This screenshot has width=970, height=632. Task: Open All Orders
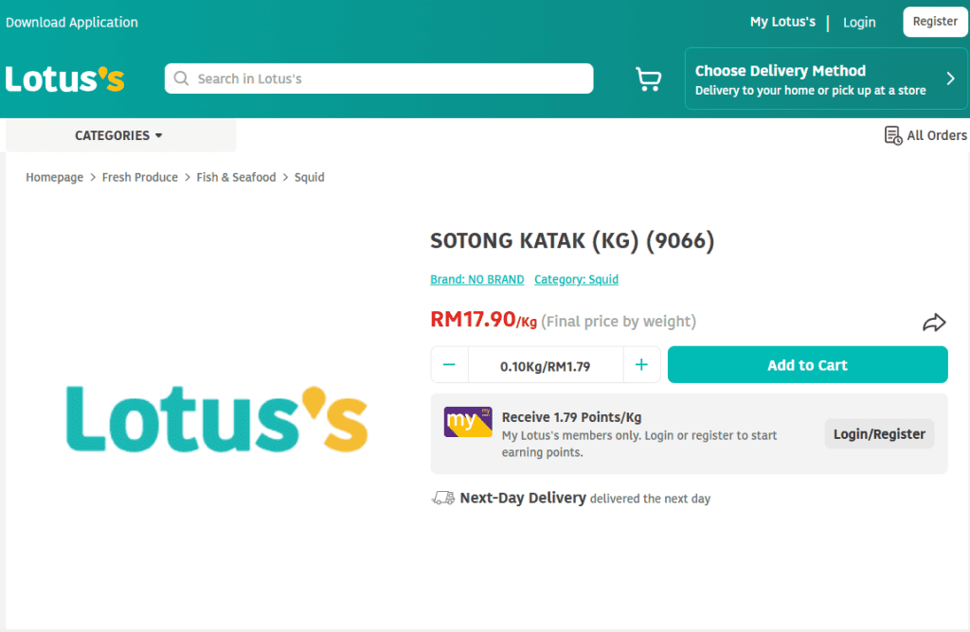tap(925, 135)
